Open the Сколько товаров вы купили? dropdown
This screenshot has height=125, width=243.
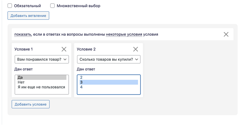pyautogui.click(x=109, y=59)
